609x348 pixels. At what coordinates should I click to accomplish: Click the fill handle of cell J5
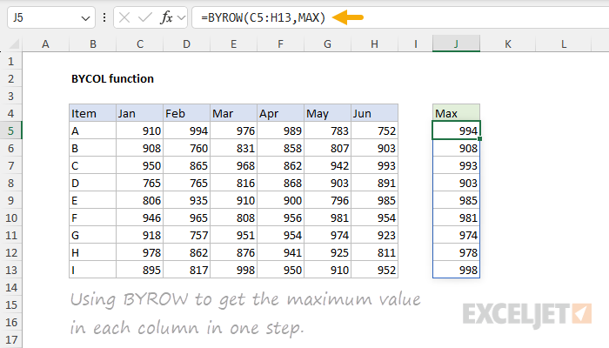click(x=480, y=138)
